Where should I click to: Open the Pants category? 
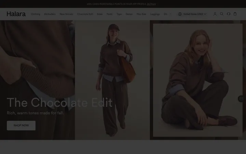[110, 14]
